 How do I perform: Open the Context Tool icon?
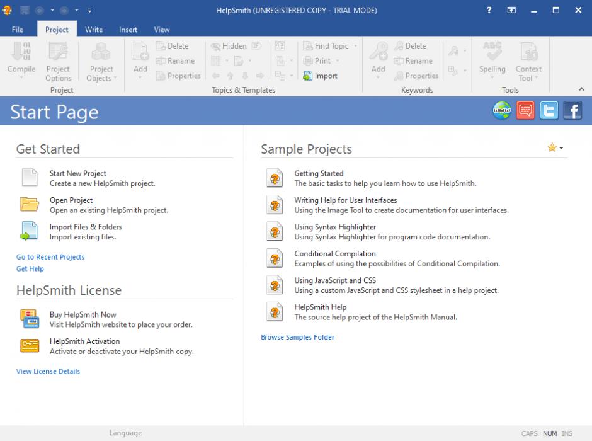[528, 52]
